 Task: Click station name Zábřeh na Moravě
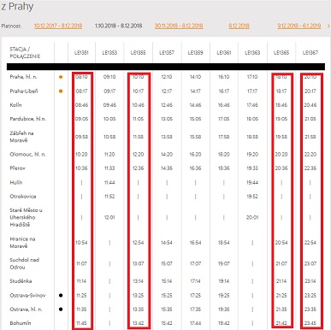click(x=22, y=137)
